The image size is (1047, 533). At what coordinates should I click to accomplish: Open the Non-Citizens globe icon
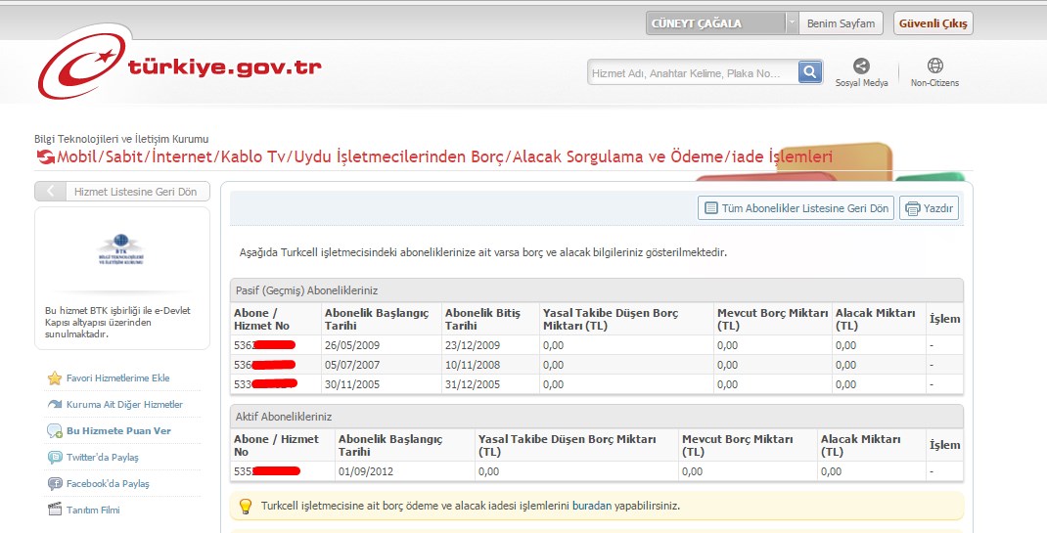click(x=934, y=67)
